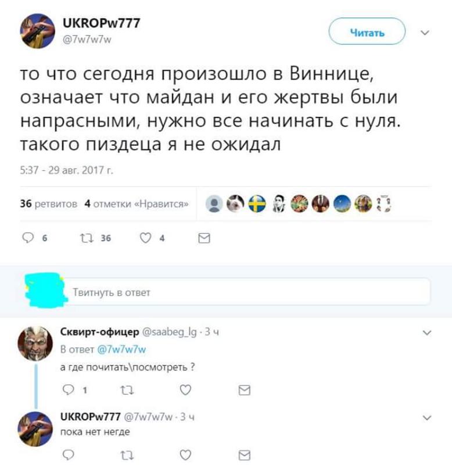Expand the main tweet options chevron
This screenshot has width=452, height=465.
(425, 33)
